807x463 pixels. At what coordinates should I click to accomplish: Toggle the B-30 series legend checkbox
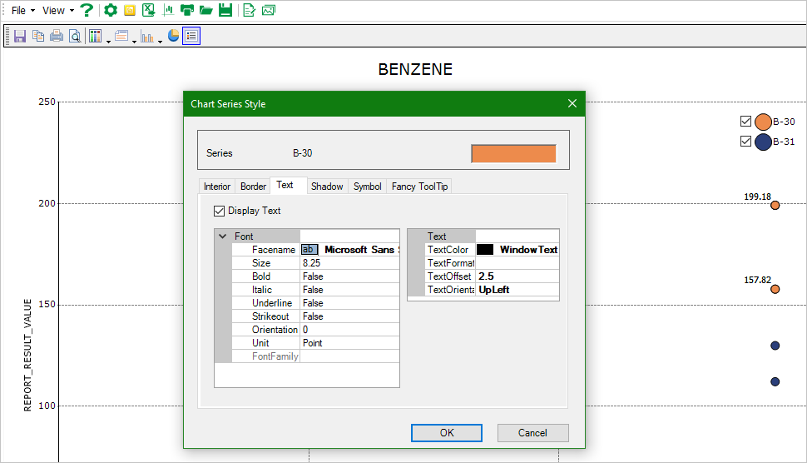coord(745,122)
